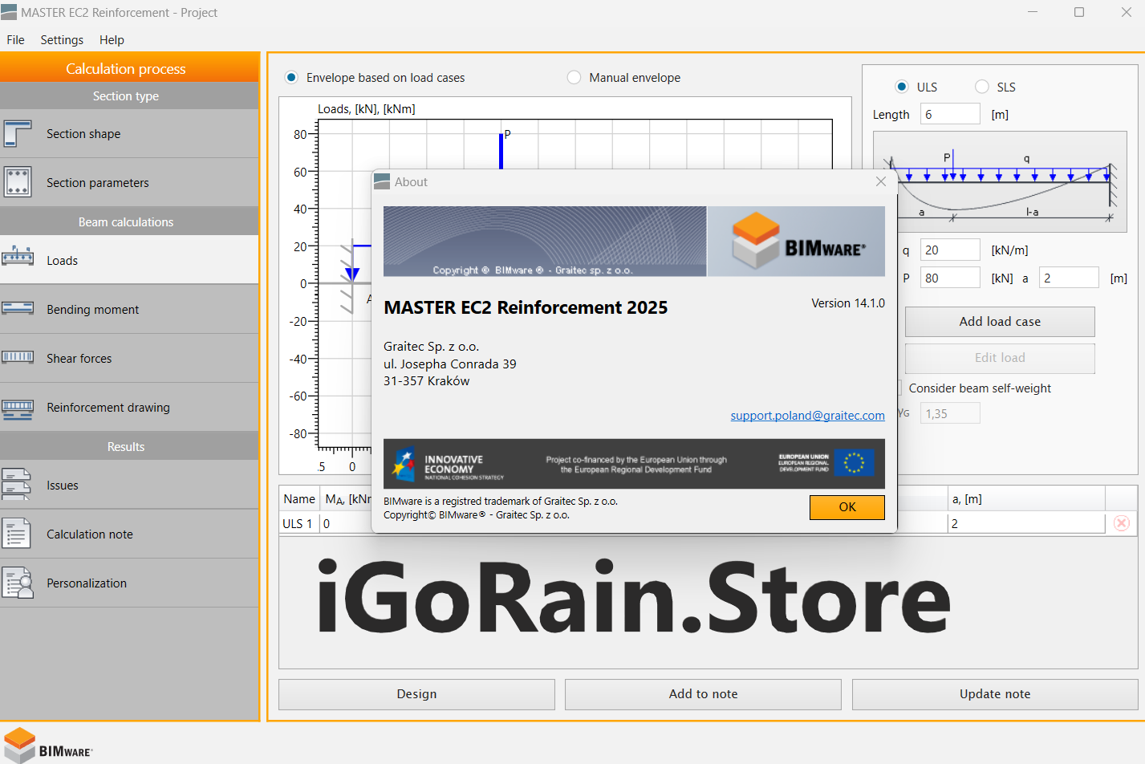Screen dimensions: 1145x764
Task: Open the Help menu
Action: 112,40
